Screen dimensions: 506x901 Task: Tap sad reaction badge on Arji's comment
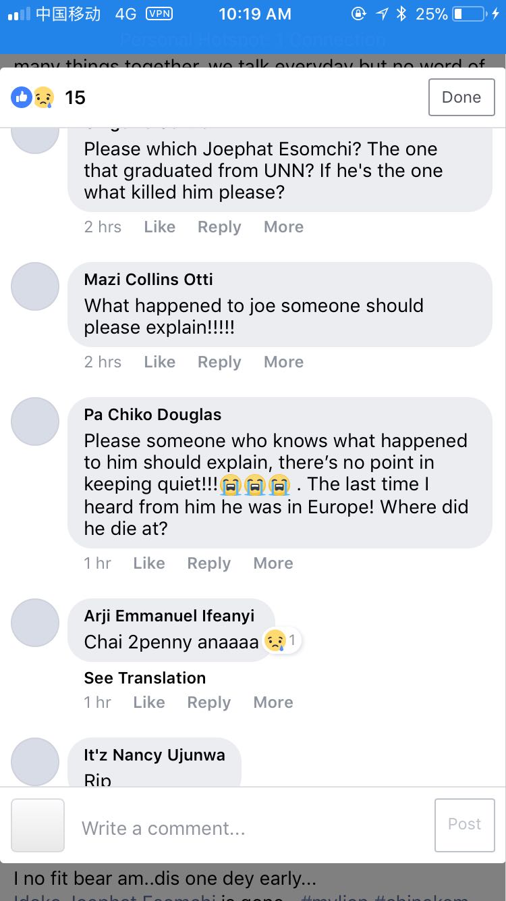(282, 640)
